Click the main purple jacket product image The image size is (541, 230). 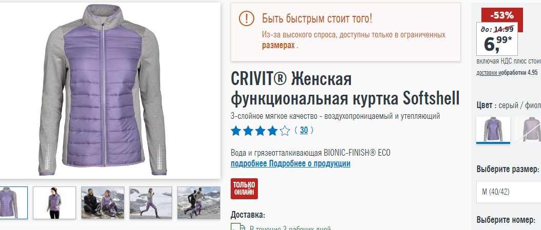[103, 91]
